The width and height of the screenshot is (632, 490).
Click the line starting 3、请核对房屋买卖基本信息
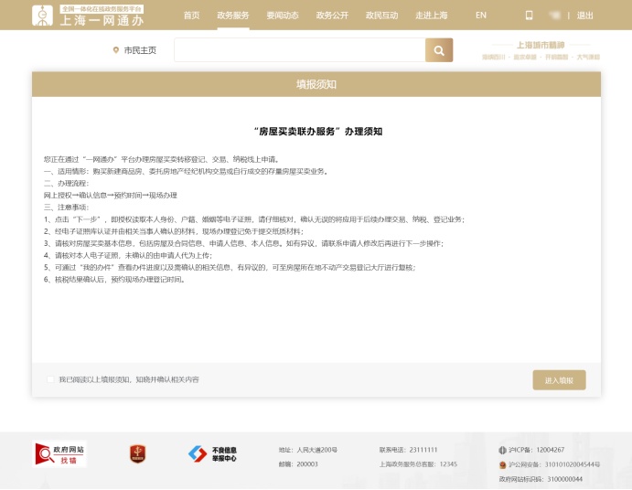tap(243, 243)
